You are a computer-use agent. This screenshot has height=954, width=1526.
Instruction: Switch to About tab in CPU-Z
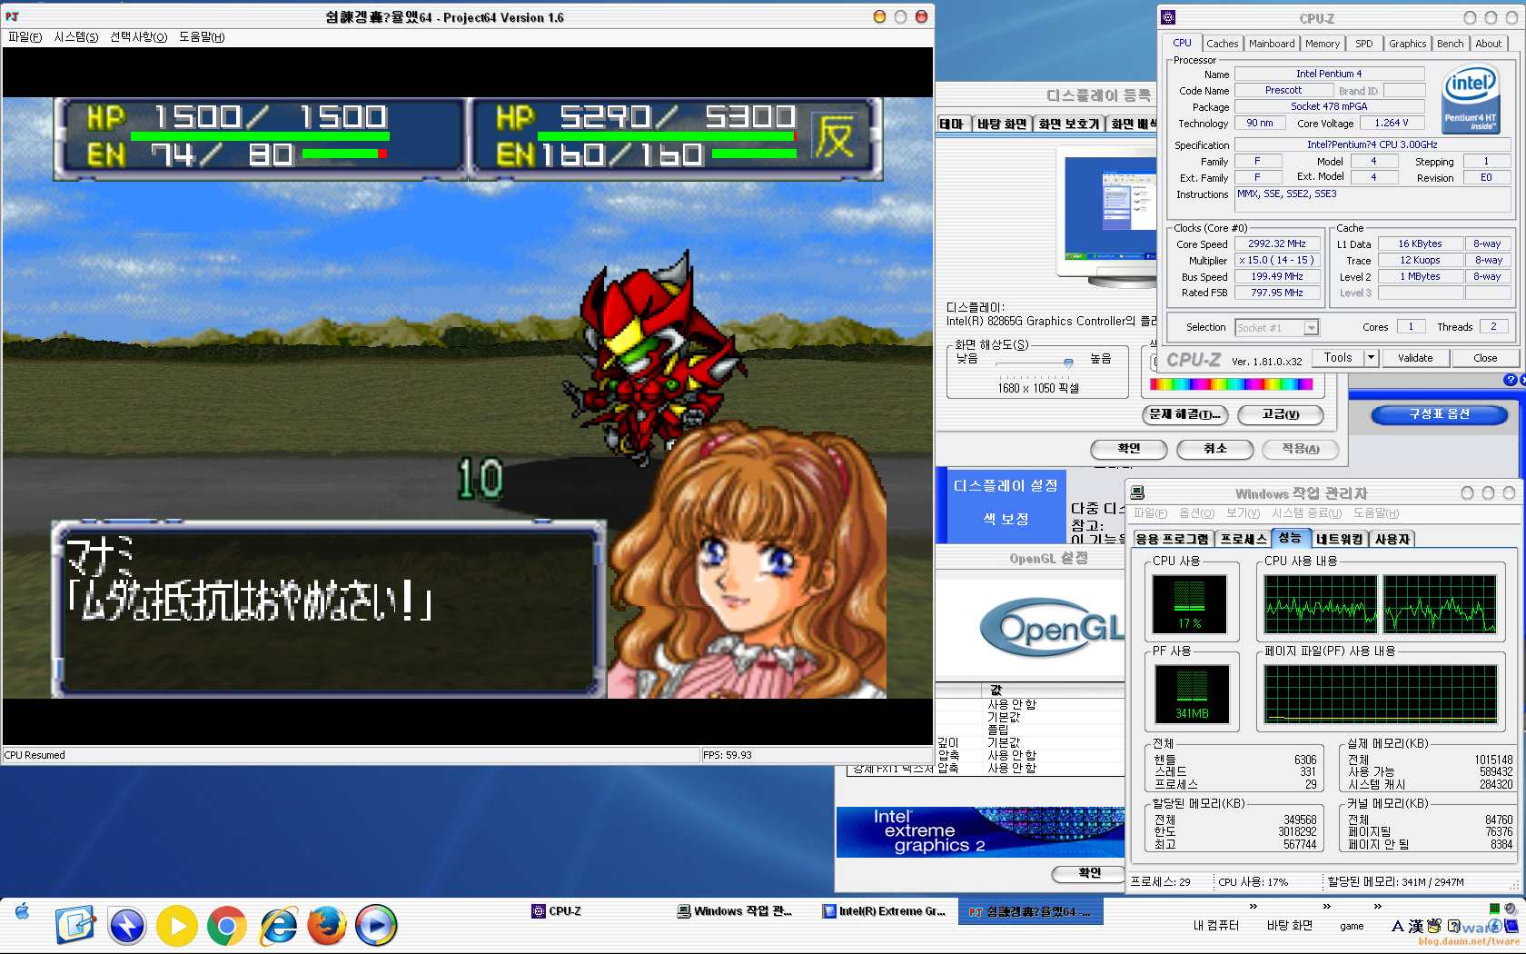point(1489,44)
